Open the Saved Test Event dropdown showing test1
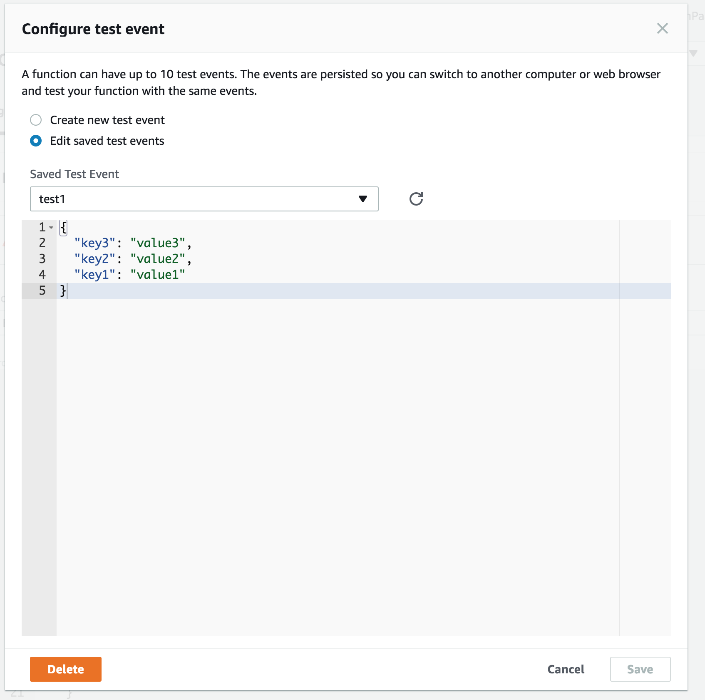The width and height of the screenshot is (705, 700). [x=204, y=199]
